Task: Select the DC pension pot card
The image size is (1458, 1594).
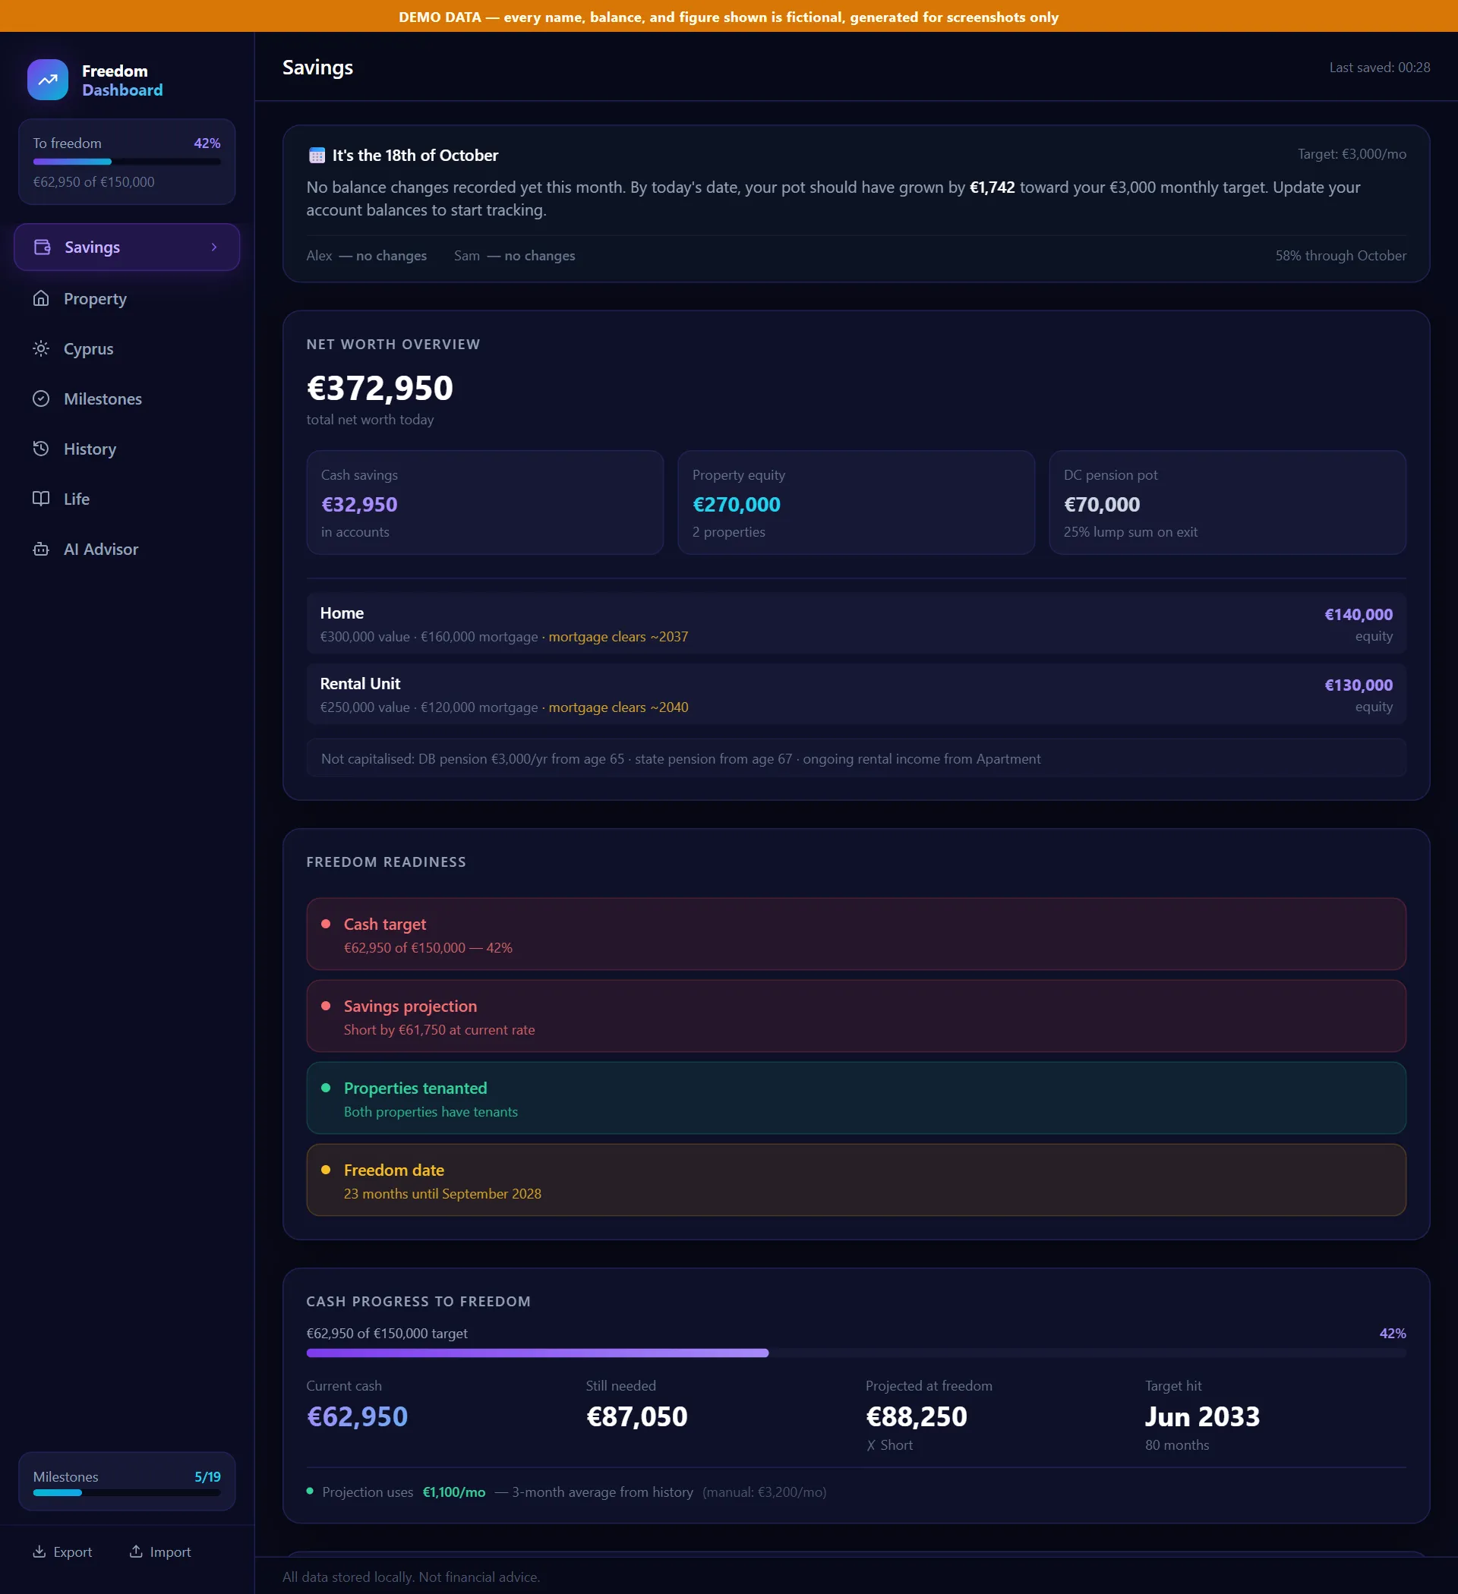Action: click(x=1227, y=502)
